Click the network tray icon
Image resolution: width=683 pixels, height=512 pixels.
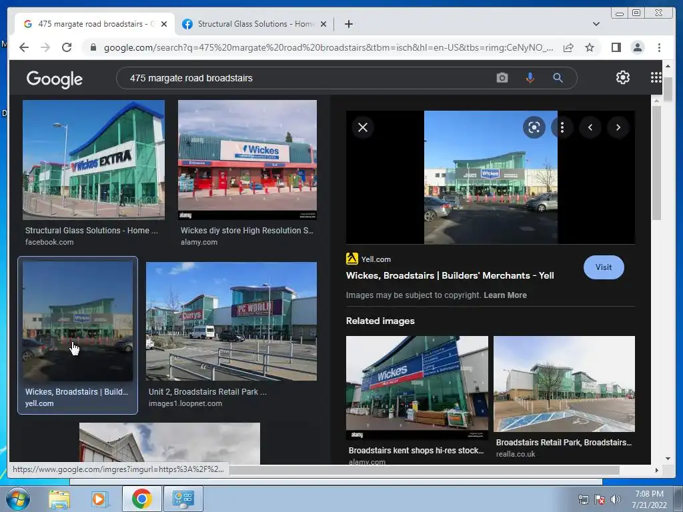[x=583, y=499]
